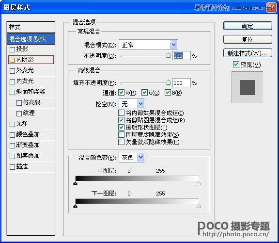This screenshot has height=243, width=279.
Task: Open the 纹理 texture settings
Action: [29, 113]
